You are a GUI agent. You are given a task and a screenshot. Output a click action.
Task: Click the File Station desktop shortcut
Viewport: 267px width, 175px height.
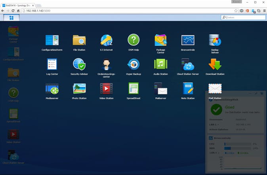tap(13, 73)
